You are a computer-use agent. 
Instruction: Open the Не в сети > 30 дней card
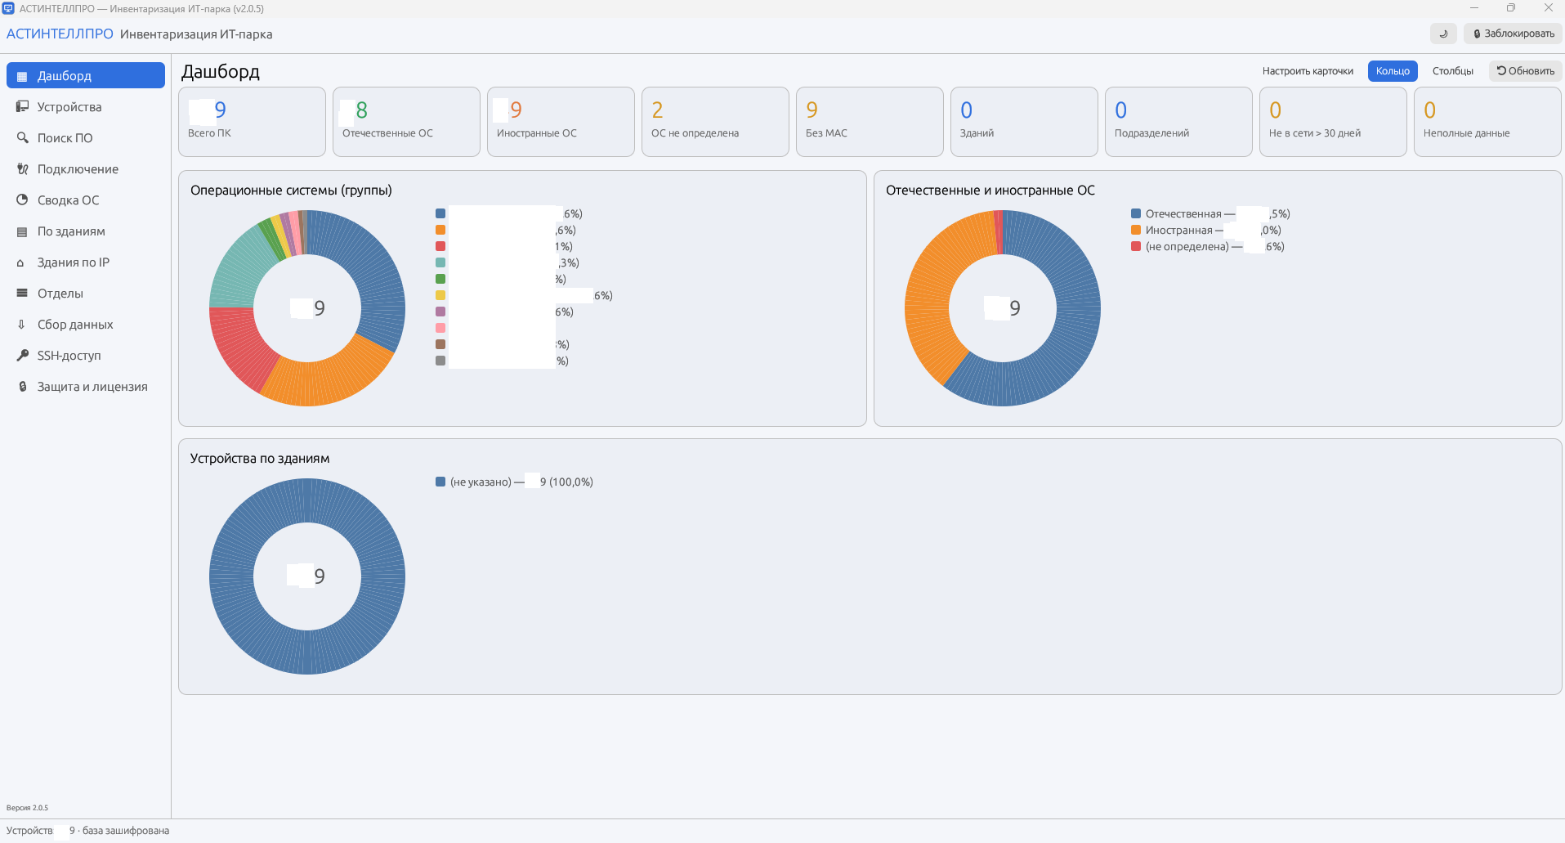1333,122
